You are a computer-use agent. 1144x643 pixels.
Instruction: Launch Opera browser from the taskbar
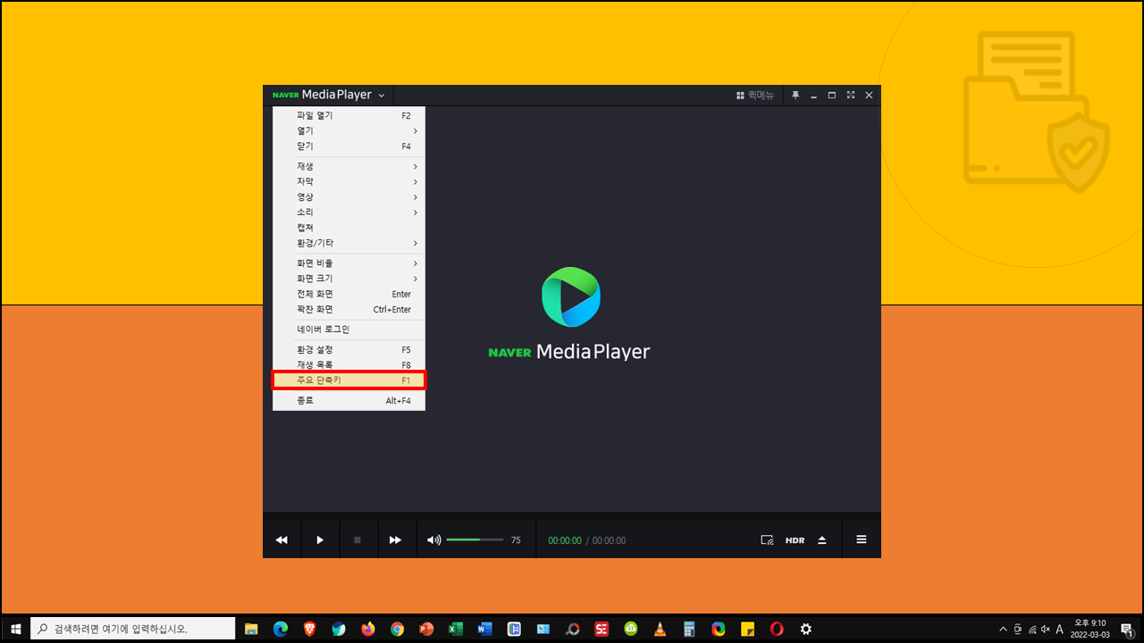(777, 629)
